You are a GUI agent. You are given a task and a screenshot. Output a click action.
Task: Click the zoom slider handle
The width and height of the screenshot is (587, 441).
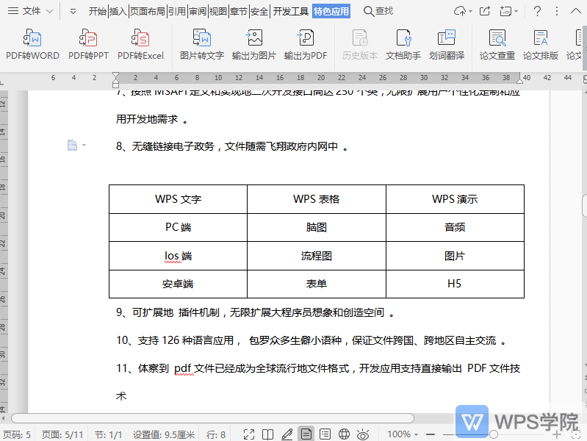click(494, 434)
